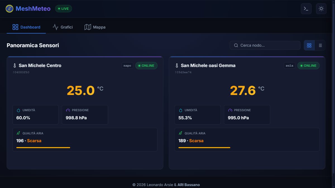The image size is (335, 188).
Task: Click the 25.0 temperature reading
Action: click(x=81, y=91)
